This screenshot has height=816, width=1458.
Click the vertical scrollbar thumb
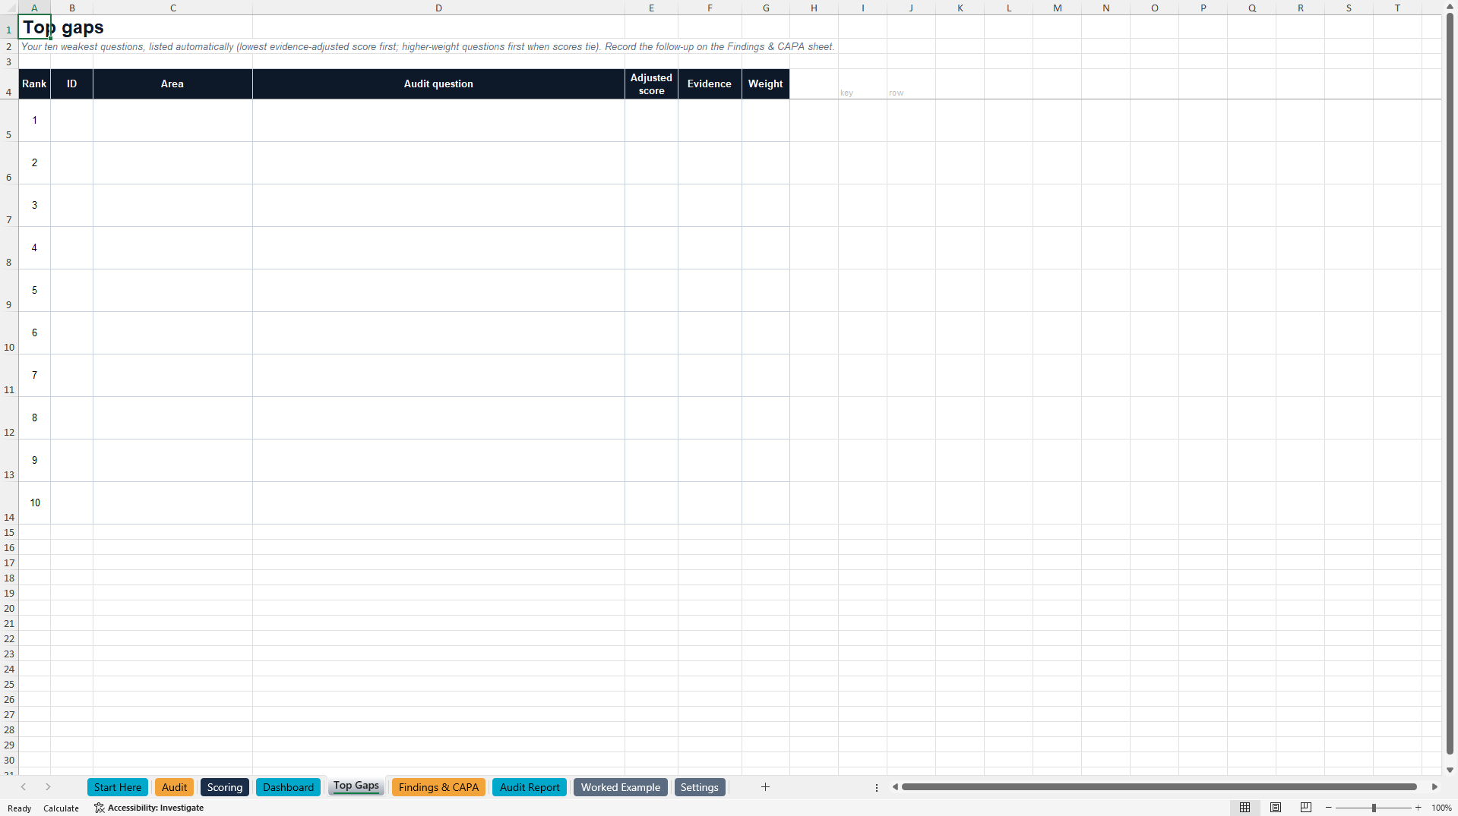[x=1450, y=383]
